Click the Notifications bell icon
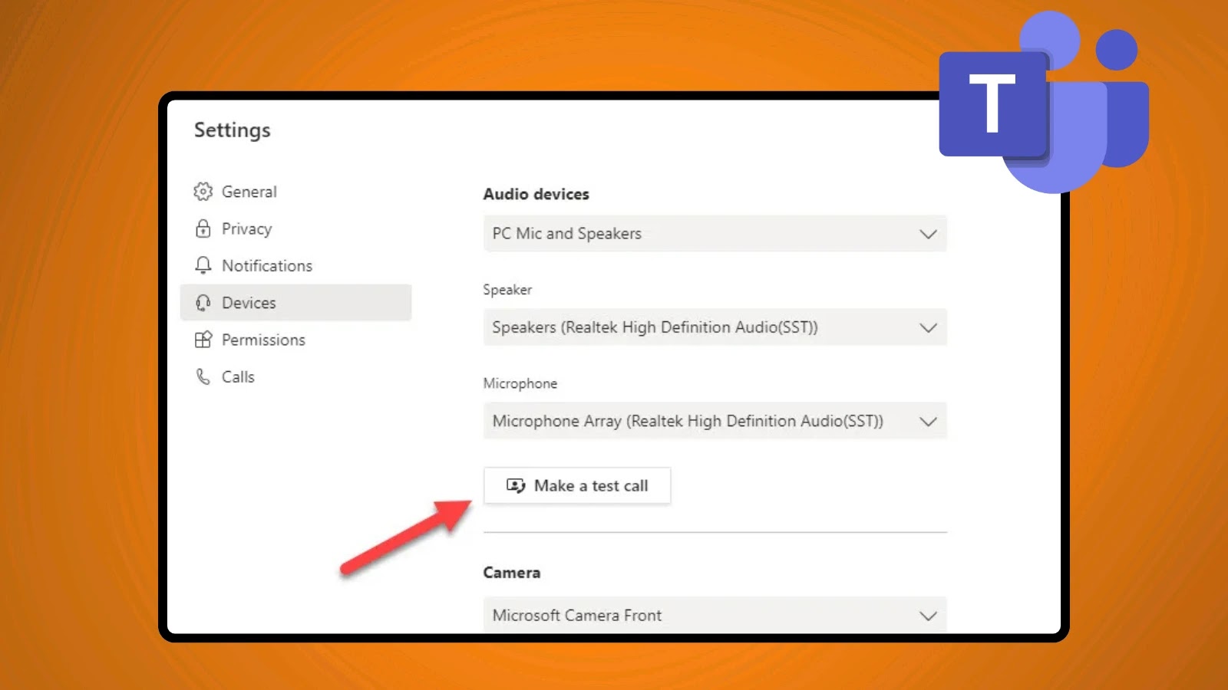 click(203, 265)
